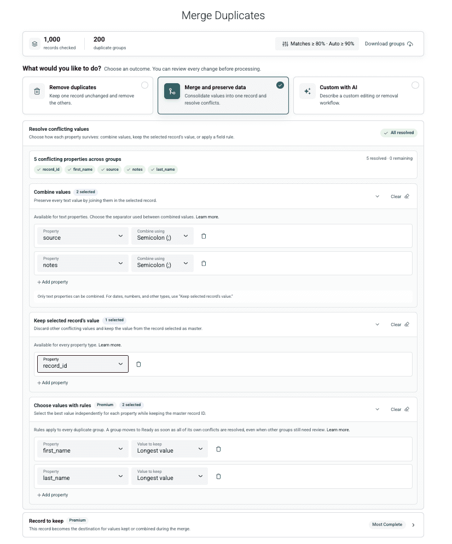
Task: Add property under Combine values
Action: click(53, 282)
